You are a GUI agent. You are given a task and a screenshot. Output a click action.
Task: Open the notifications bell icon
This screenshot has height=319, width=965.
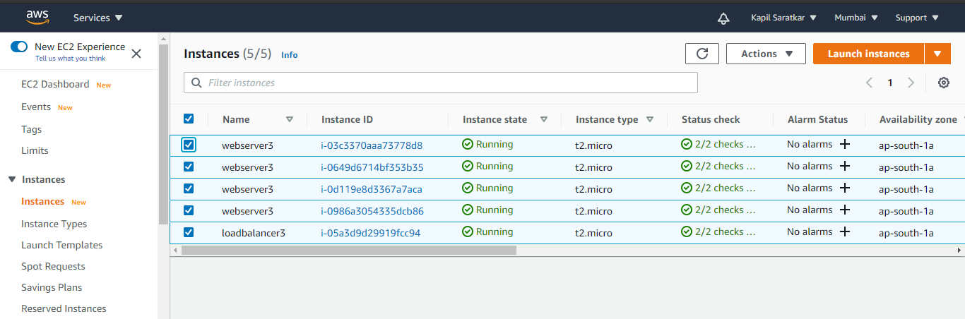click(723, 18)
